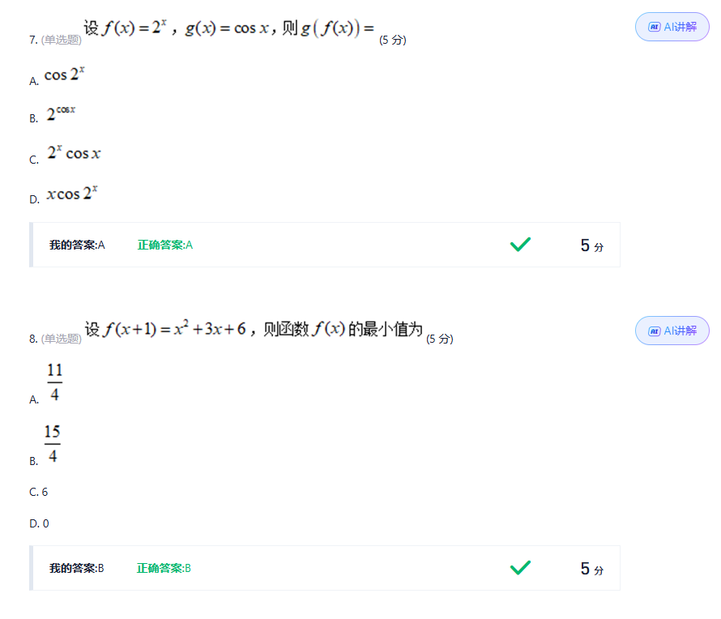The width and height of the screenshot is (721, 619).
Task: Choose option C, 2^x cos x, in question 7
Action: click(73, 153)
